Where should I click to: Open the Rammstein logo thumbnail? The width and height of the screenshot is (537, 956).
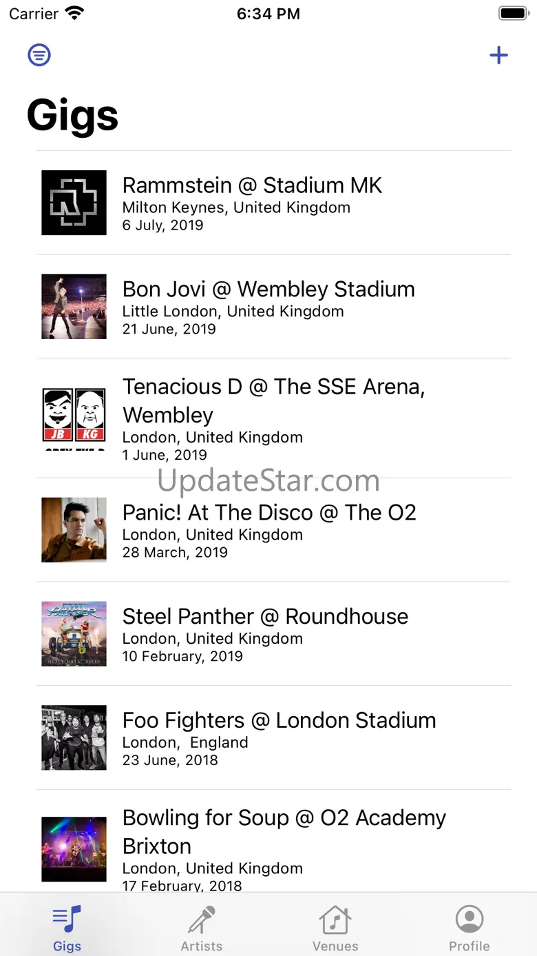74,203
